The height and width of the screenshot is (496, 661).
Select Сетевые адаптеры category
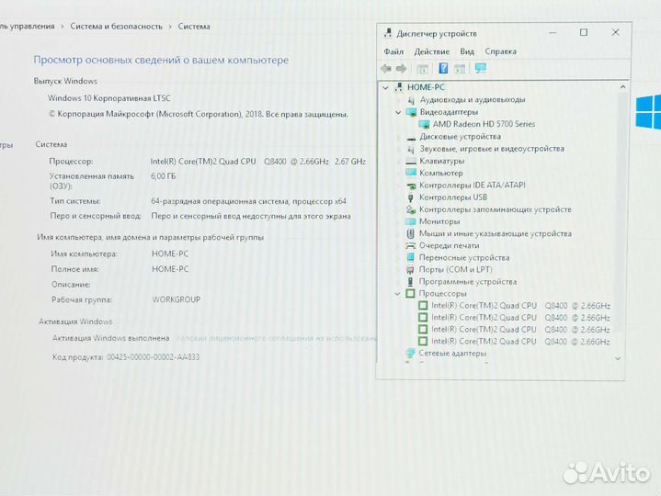tap(452, 354)
